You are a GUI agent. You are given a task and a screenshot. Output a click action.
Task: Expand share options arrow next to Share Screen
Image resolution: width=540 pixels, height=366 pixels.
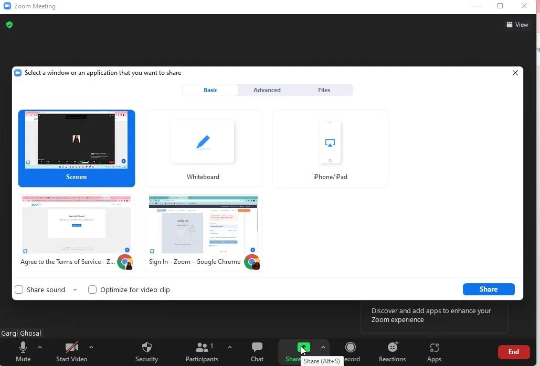[323, 348]
